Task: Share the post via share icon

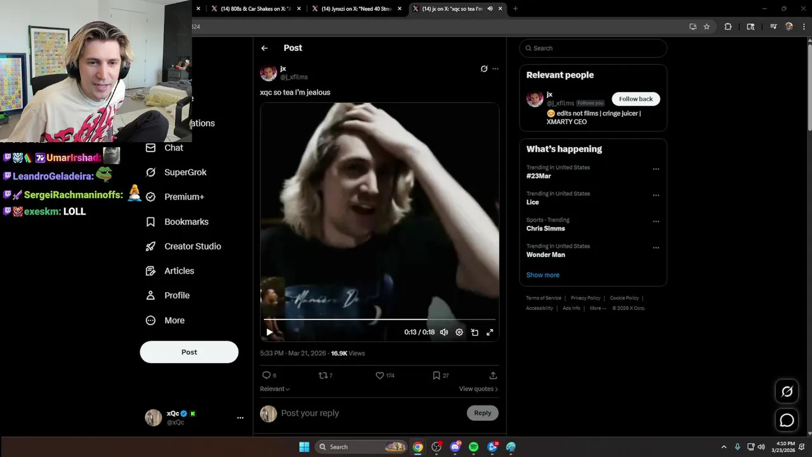Action: [x=493, y=375]
